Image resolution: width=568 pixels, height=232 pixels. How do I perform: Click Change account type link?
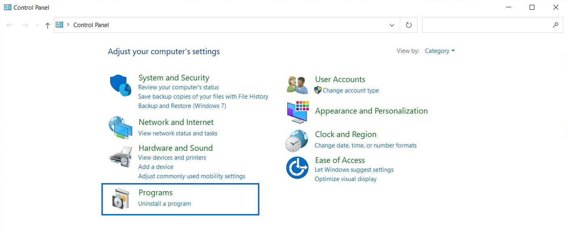351,91
